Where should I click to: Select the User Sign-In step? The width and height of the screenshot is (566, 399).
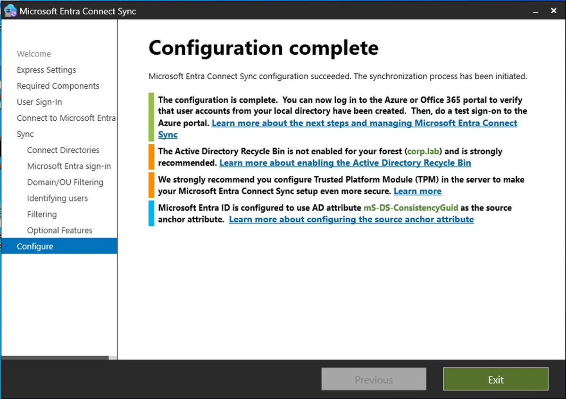(x=39, y=102)
